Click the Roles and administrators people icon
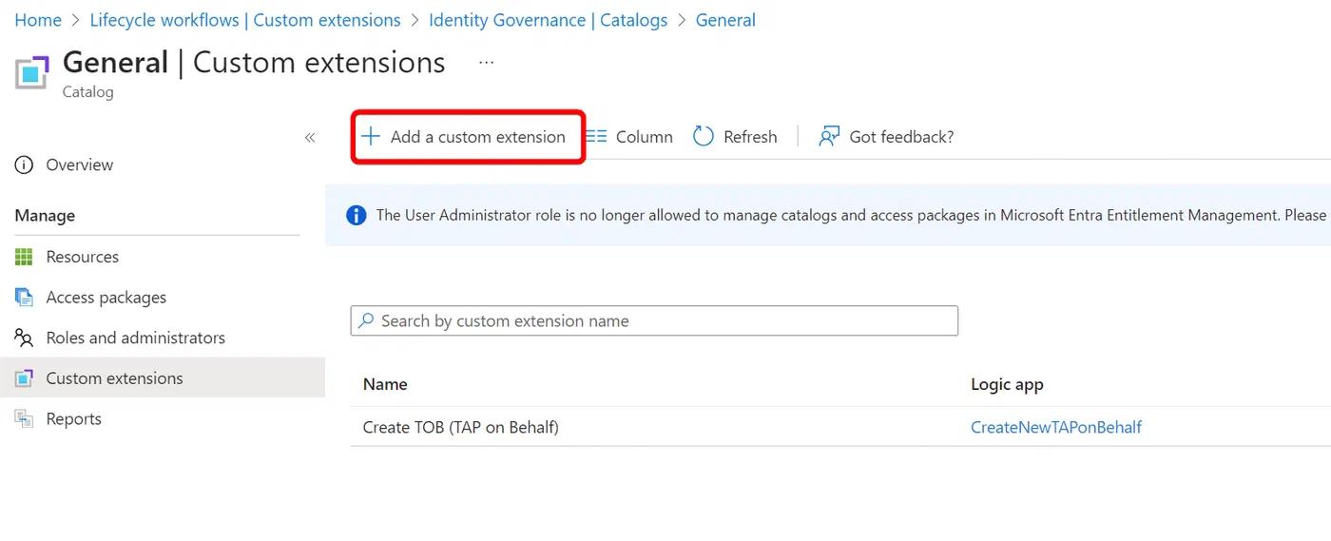1331x541 pixels. 24,338
